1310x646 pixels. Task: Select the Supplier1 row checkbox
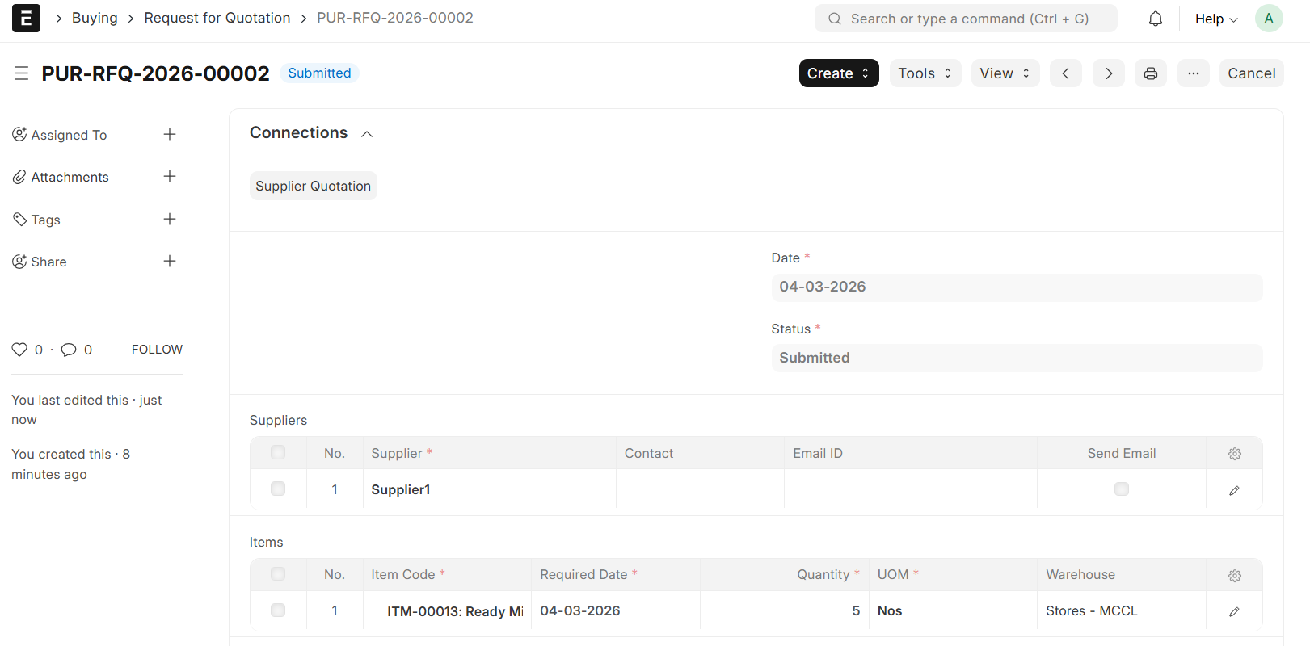tap(278, 489)
